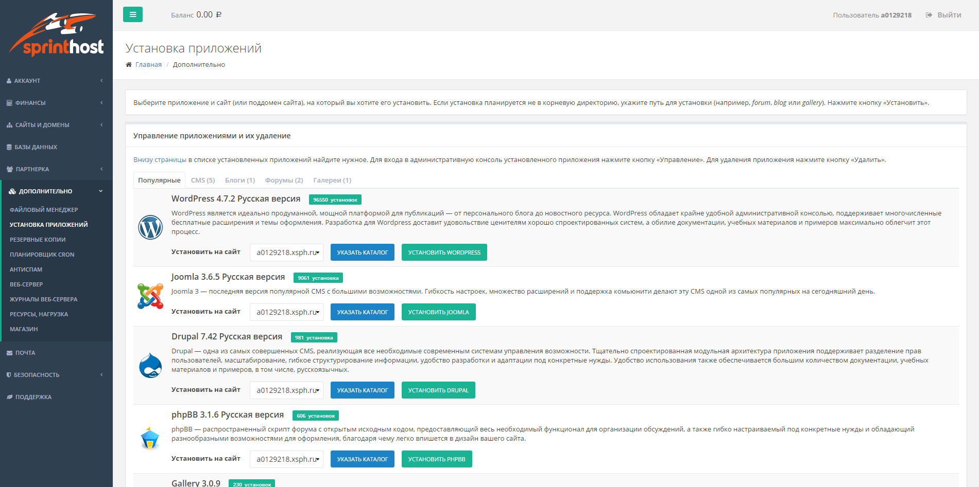Screen dimensions: 979x487
Task: Click the Главная breadcrumb link
Action: click(x=148, y=65)
